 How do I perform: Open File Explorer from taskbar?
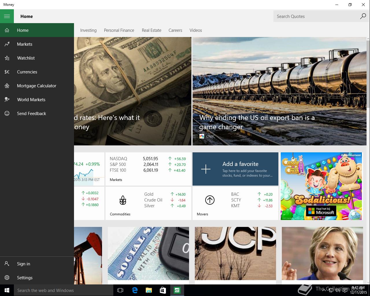(149, 290)
